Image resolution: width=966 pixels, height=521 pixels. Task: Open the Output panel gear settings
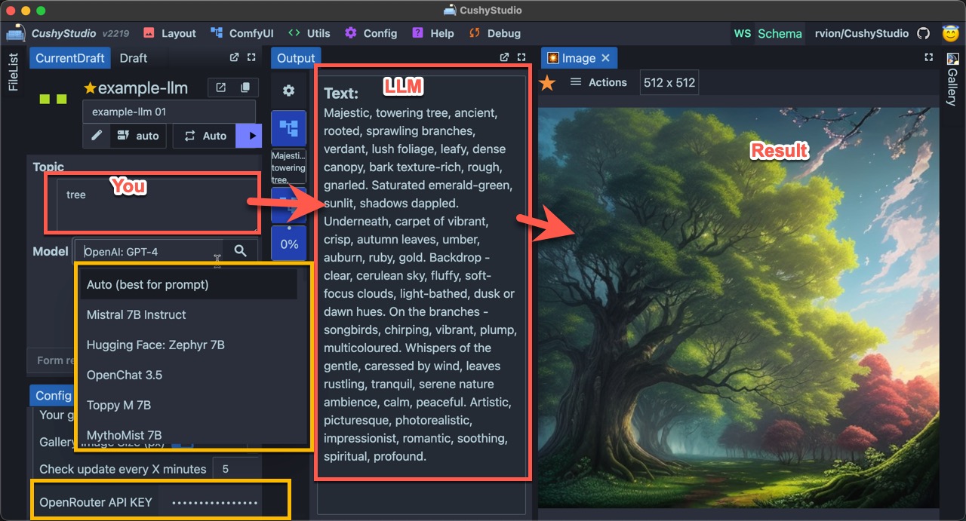(288, 90)
